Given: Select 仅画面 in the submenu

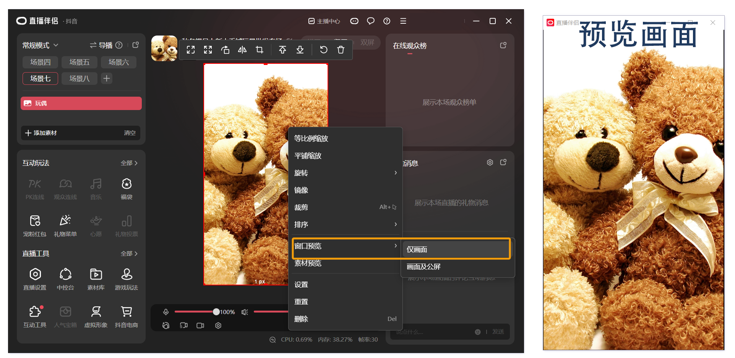Looking at the screenshot, I should 417,249.
